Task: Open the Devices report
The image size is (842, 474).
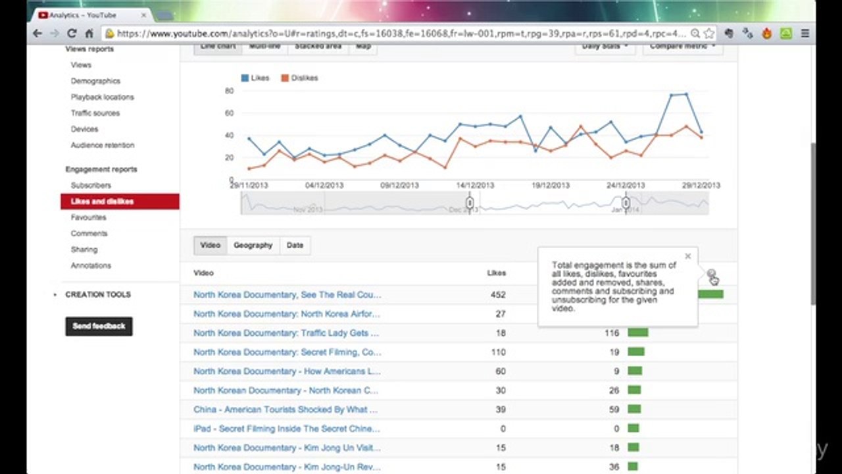Action: [x=84, y=129]
